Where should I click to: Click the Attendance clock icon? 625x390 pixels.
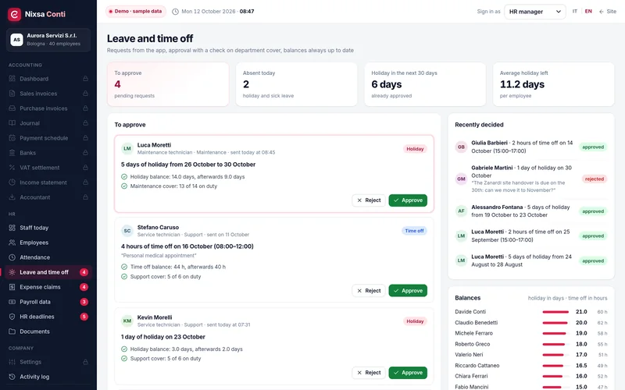[12, 257]
